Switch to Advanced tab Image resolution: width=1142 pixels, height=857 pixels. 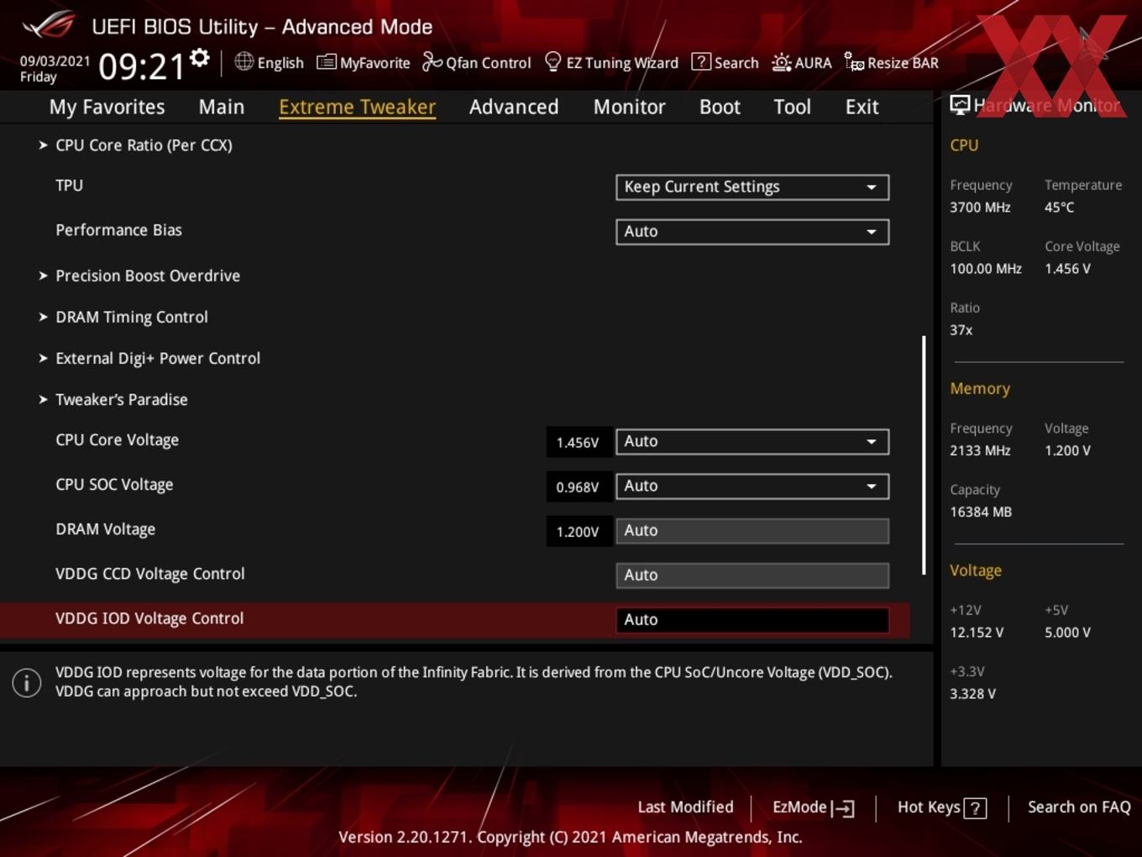pos(514,107)
